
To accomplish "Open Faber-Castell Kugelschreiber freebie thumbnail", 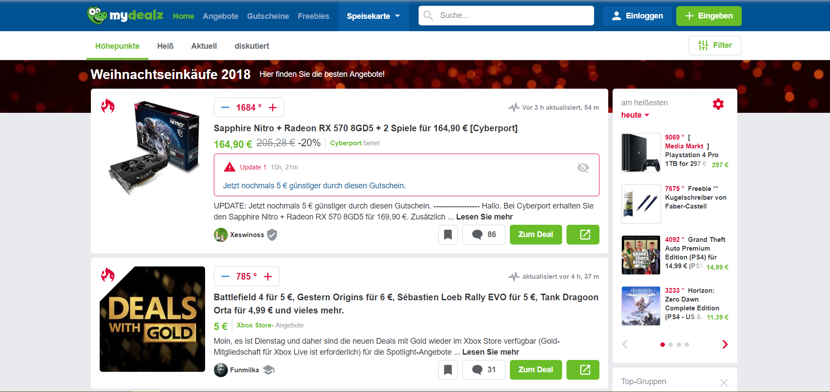I will (x=641, y=204).
